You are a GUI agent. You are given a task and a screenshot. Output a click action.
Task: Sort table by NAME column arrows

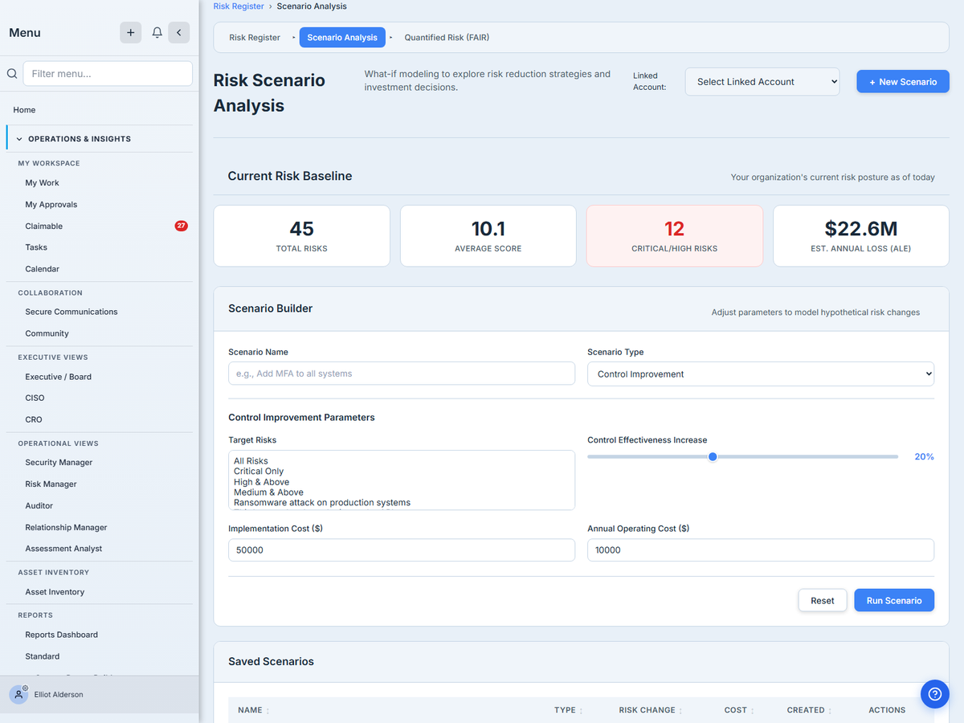tap(268, 711)
